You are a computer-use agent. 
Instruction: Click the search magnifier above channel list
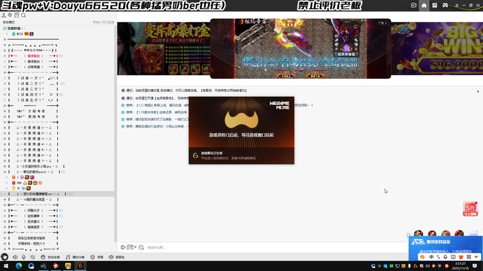click(x=24, y=15)
